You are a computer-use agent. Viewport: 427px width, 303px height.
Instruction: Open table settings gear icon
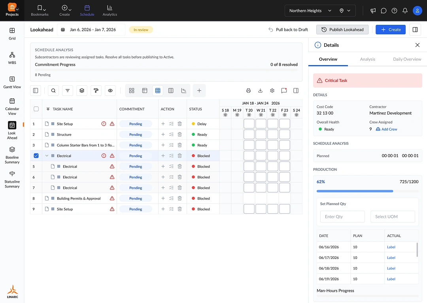coord(272,90)
